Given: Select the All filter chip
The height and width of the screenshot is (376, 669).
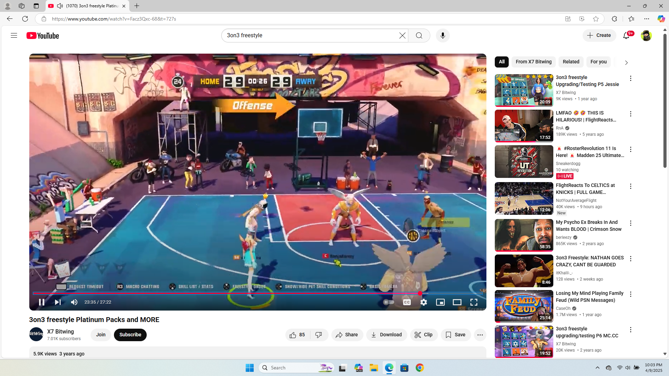Looking at the screenshot, I should (502, 62).
